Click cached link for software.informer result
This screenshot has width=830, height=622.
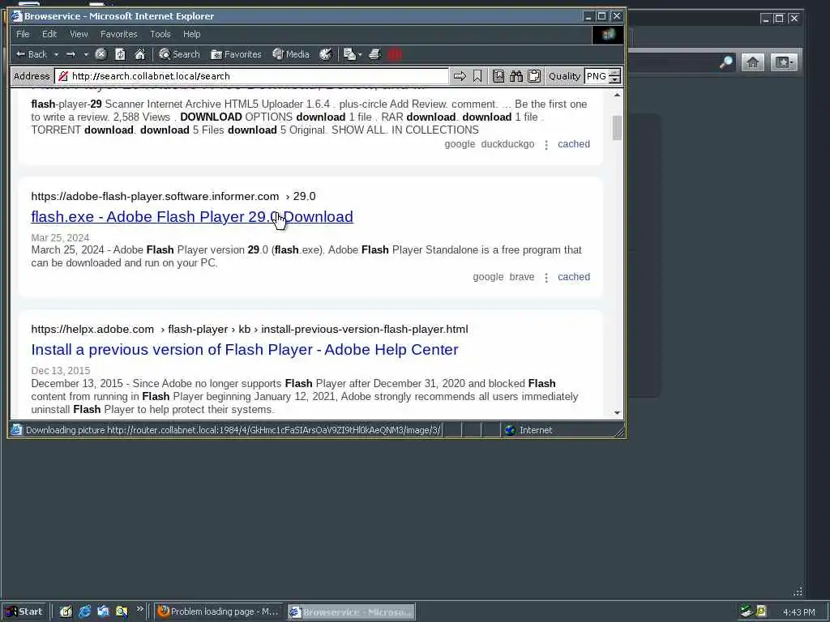pos(574,277)
